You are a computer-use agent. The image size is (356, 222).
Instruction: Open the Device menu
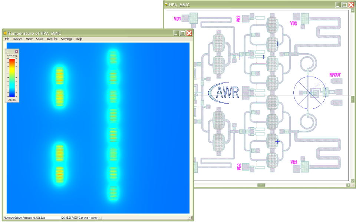tap(17, 39)
